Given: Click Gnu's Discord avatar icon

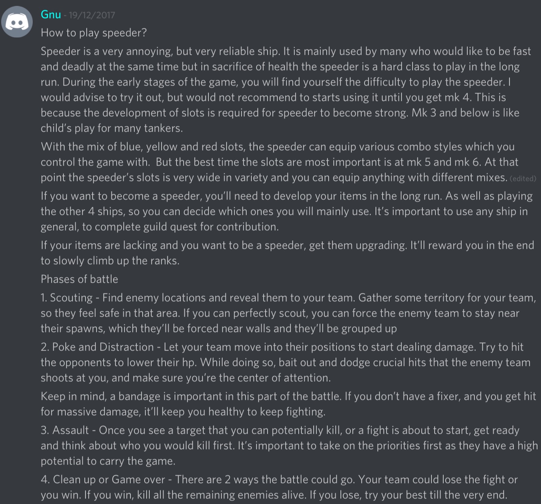Looking at the screenshot, I should tap(17, 22).
